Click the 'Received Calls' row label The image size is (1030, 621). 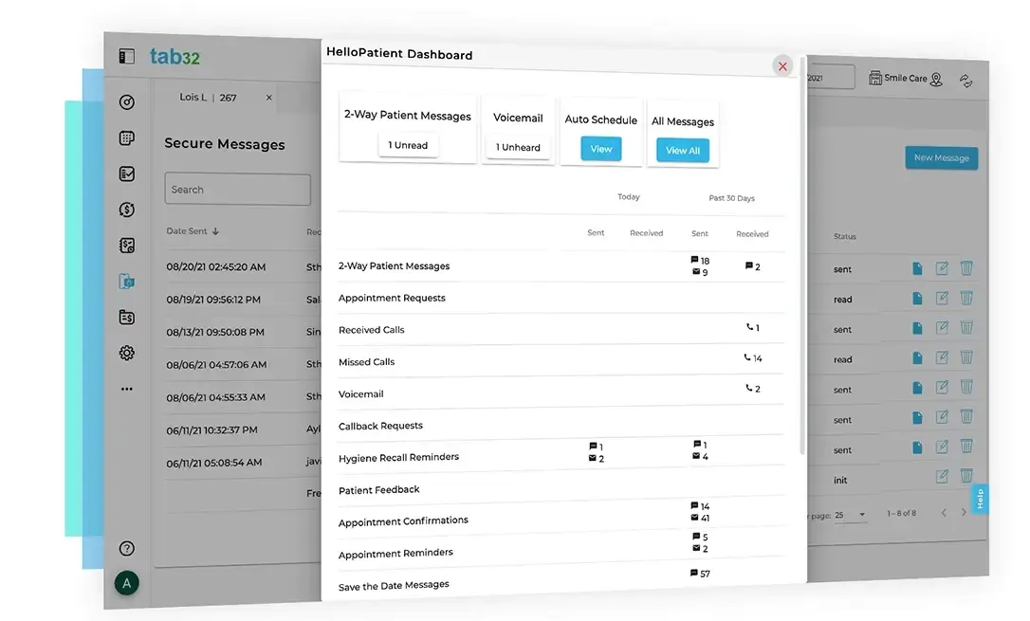[x=372, y=330]
